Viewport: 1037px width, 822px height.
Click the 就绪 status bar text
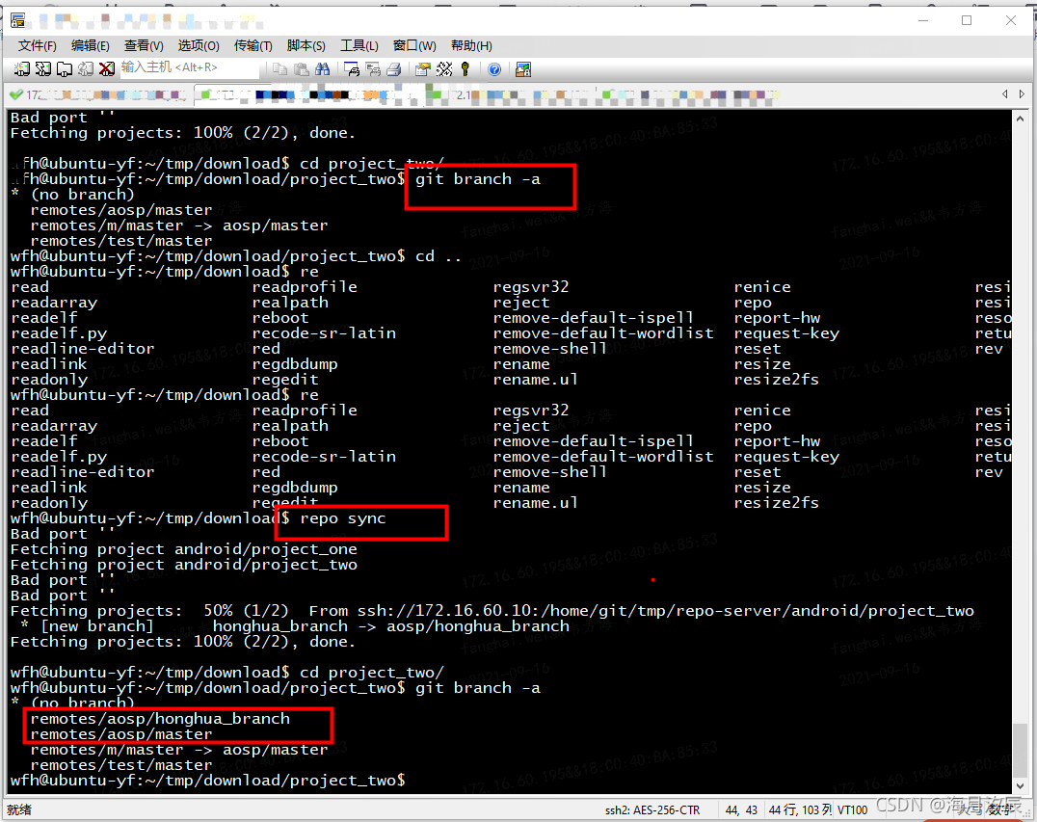(x=19, y=809)
